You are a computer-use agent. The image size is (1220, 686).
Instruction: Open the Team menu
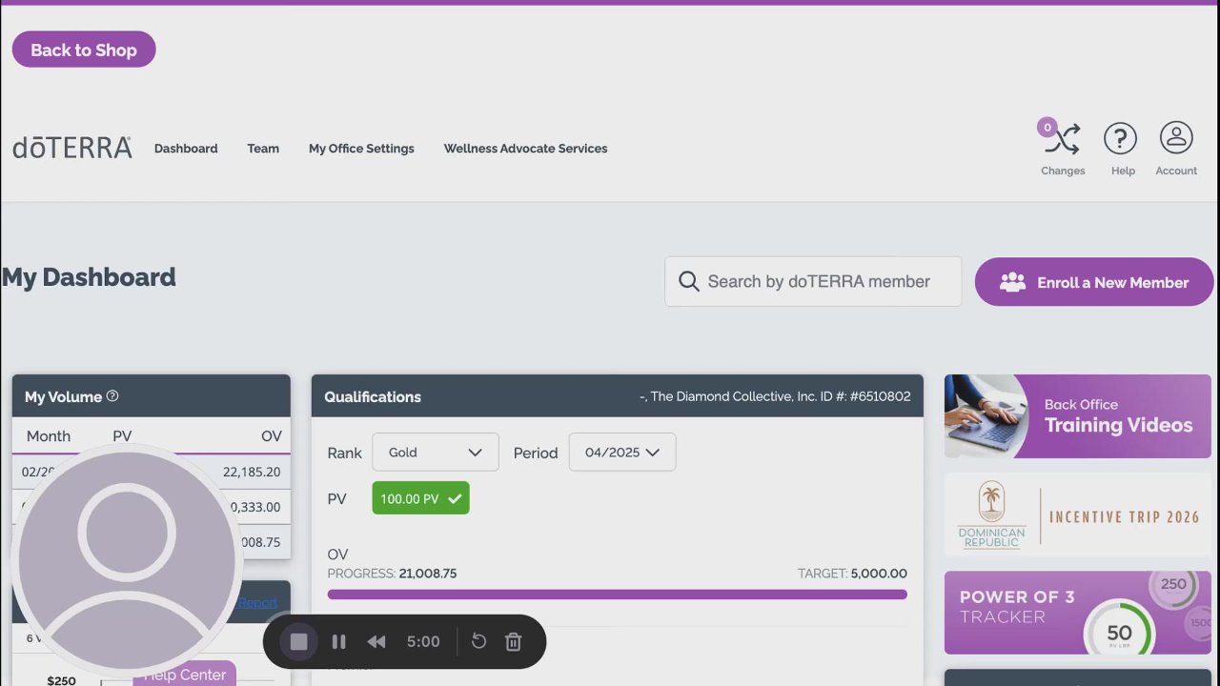[263, 149]
